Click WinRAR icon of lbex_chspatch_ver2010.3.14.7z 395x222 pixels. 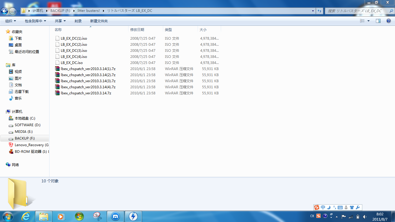(57, 93)
